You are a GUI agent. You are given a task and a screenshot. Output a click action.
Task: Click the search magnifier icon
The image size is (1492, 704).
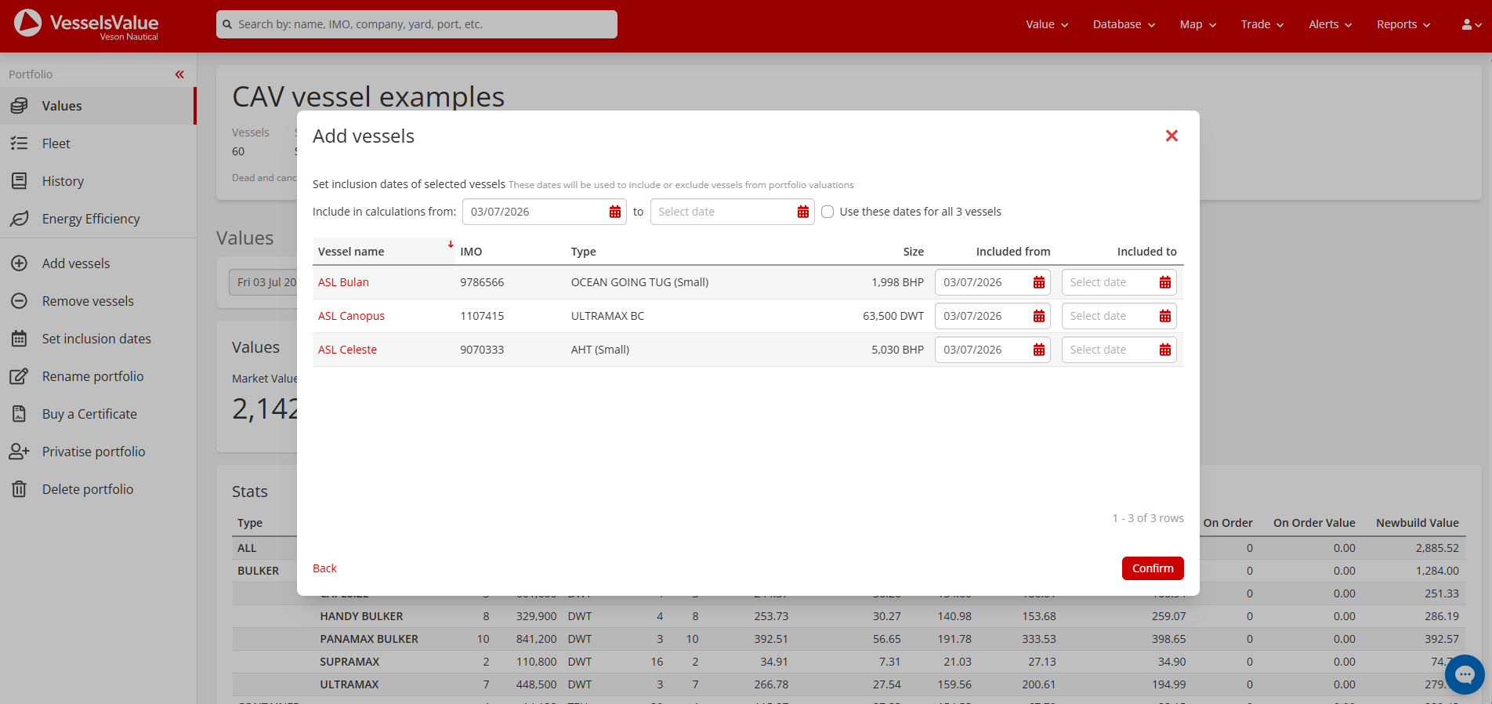tap(227, 24)
